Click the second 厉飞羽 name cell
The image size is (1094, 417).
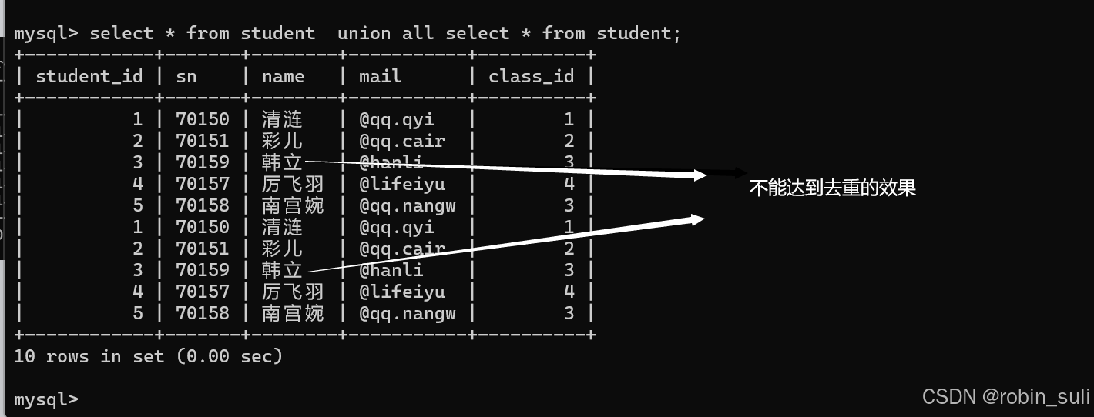[x=293, y=292]
